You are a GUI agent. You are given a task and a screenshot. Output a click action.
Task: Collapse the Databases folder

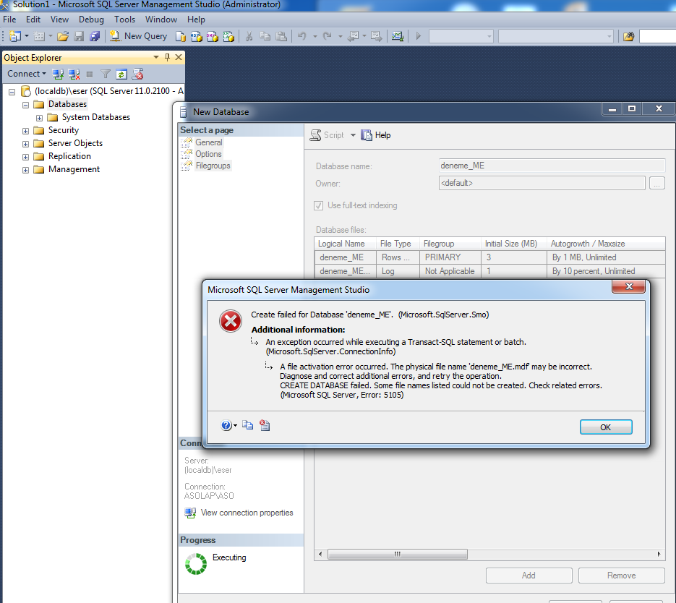(26, 105)
